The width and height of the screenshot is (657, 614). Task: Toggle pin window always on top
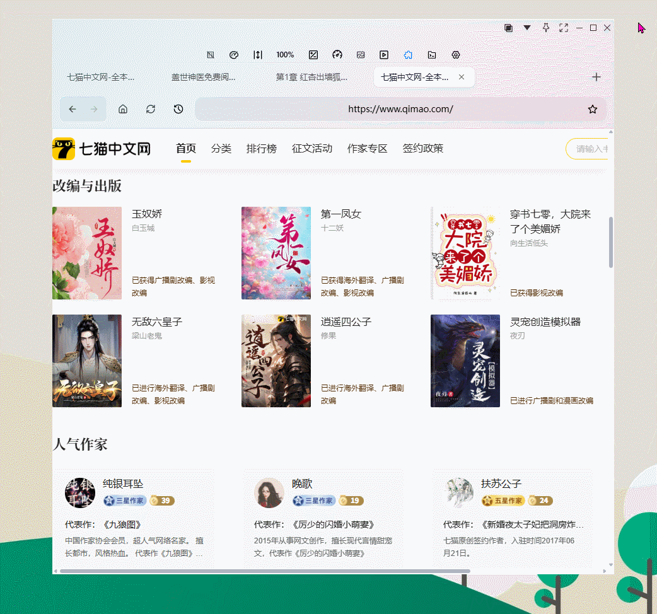coord(546,28)
